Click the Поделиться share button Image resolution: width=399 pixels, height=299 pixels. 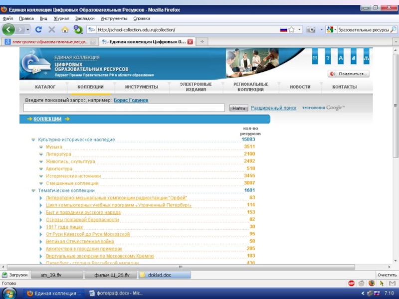(349, 74)
